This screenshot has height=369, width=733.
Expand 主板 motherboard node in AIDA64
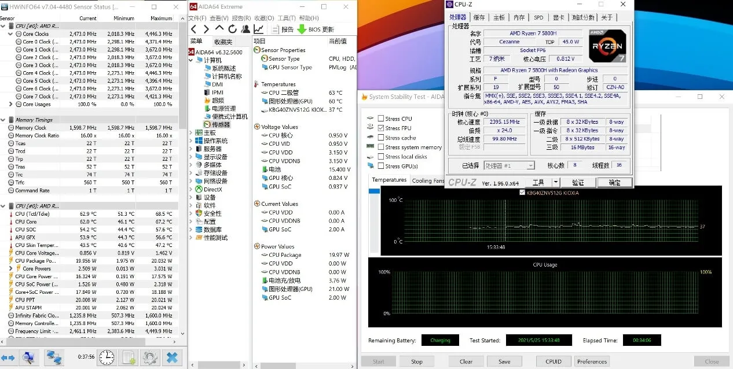[192, 132]
